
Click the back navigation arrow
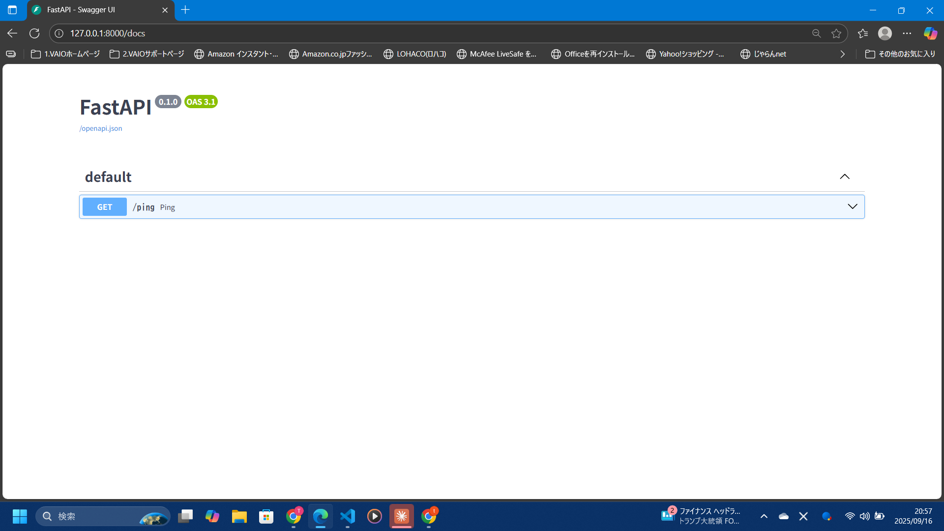tap(12, 33)
